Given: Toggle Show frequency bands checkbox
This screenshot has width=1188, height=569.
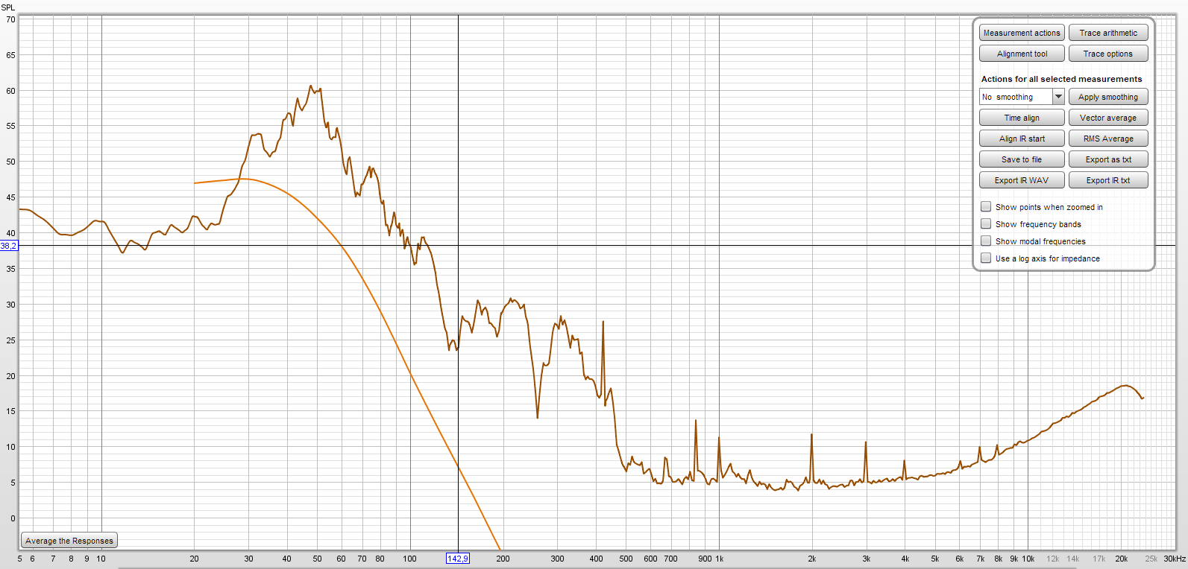Looking at the screenshot, I should click(986, 224).
